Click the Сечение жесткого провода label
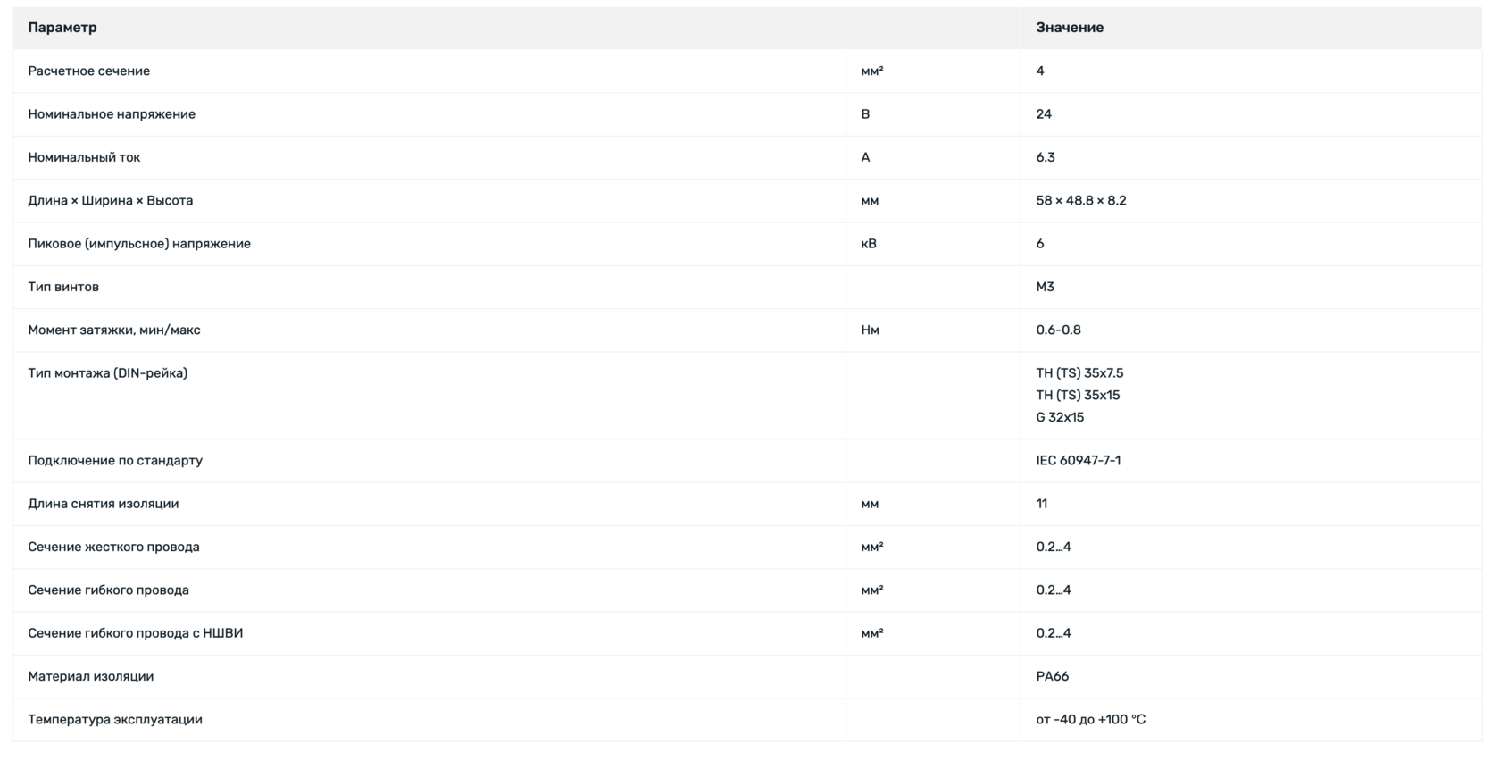Image resolution: width=1500 pixels, height=761 pixels. (113, 547)
